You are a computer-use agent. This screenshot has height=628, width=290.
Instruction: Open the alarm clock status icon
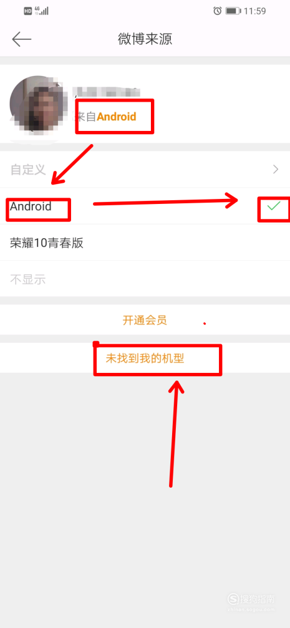(218, 11)
